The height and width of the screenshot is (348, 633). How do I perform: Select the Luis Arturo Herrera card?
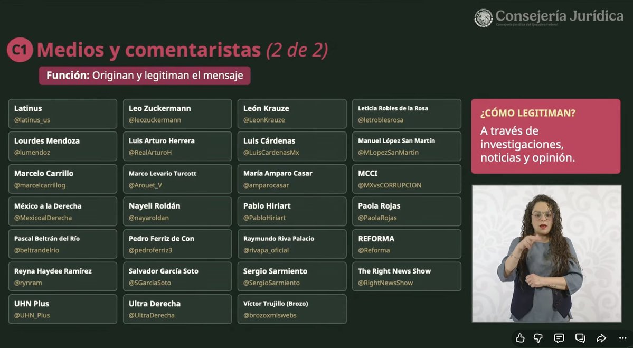pyautogui.click(x=177, y=146)
